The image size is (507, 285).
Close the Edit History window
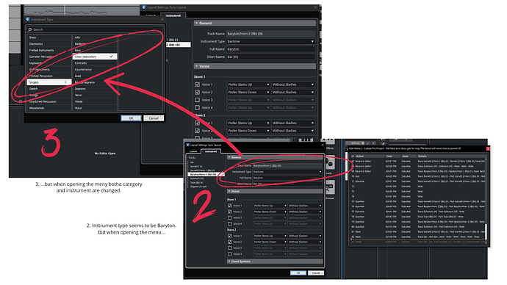488,148
